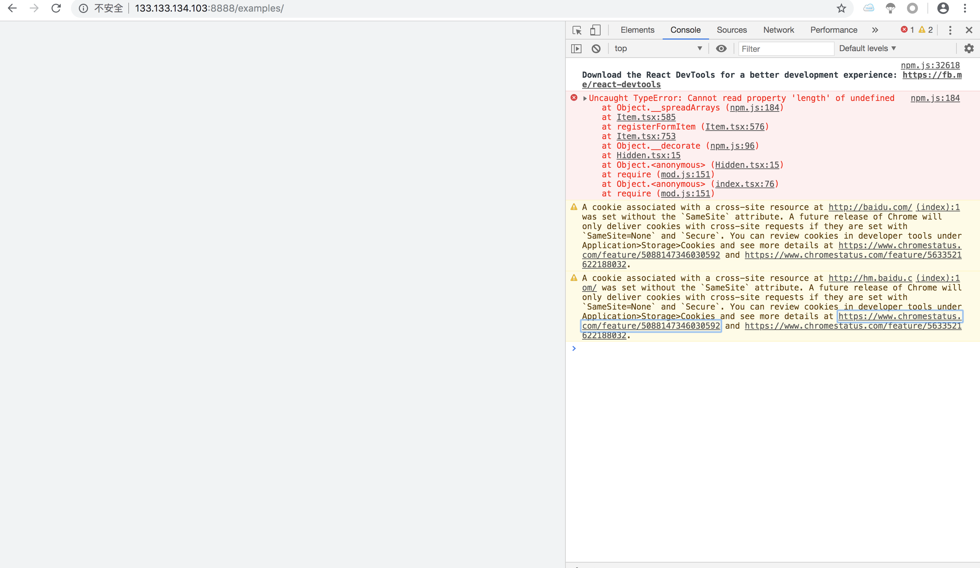The image size is (980, 568).
Task: Open the Default levels dropdown
Action: click(867, 48)
